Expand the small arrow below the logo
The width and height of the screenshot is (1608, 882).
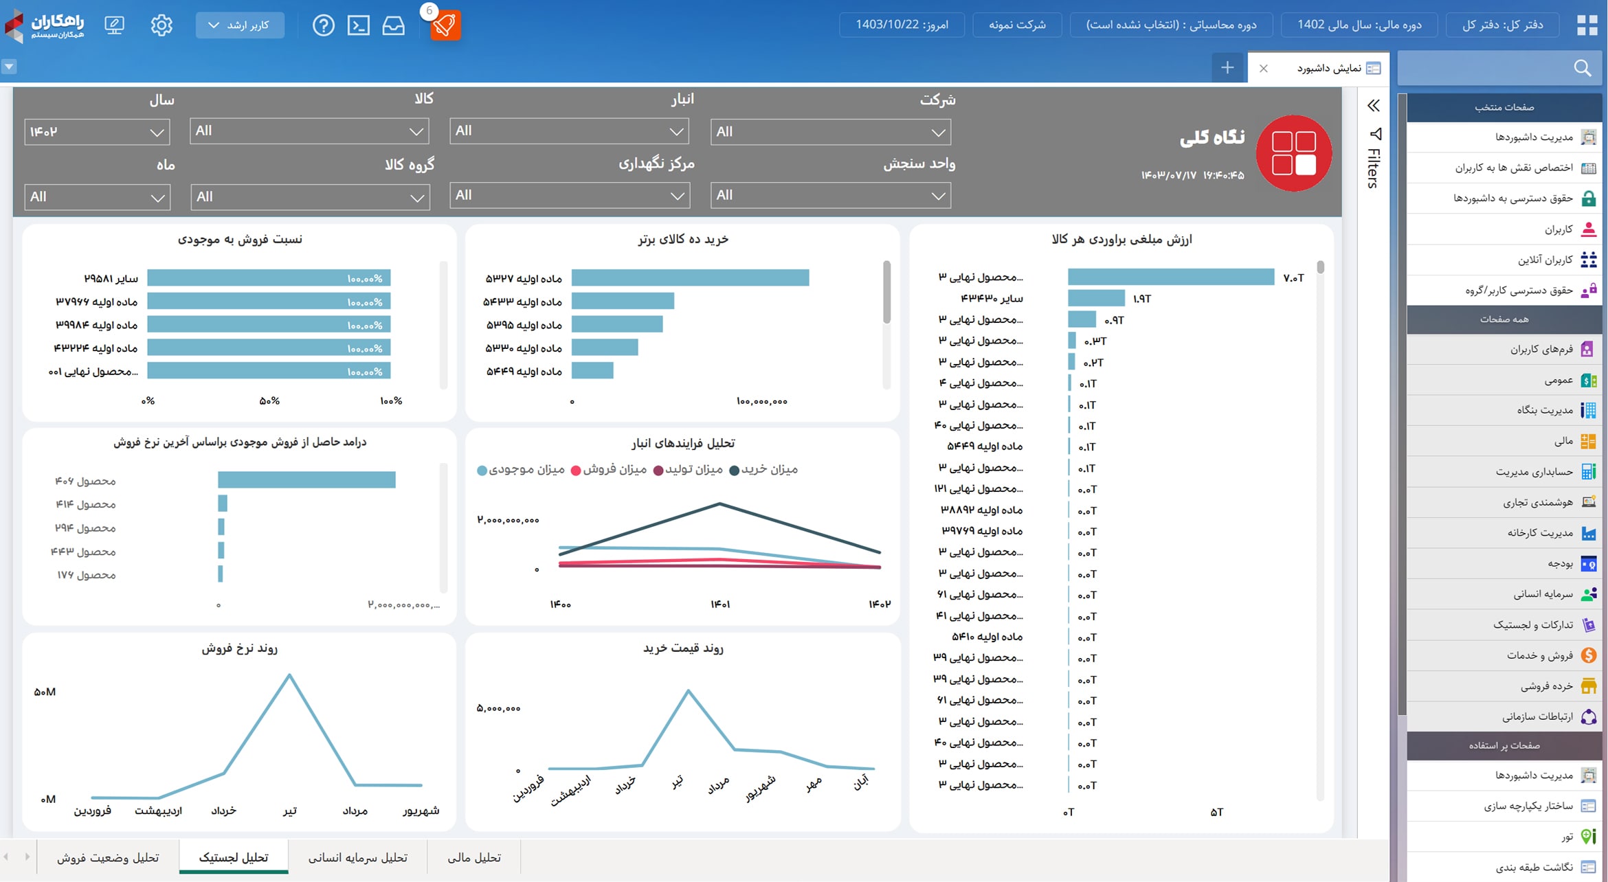[x=9, y=67]
